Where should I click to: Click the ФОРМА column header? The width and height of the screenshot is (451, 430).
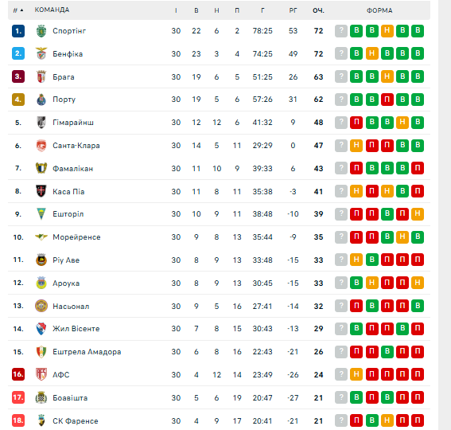pos(379,10)
